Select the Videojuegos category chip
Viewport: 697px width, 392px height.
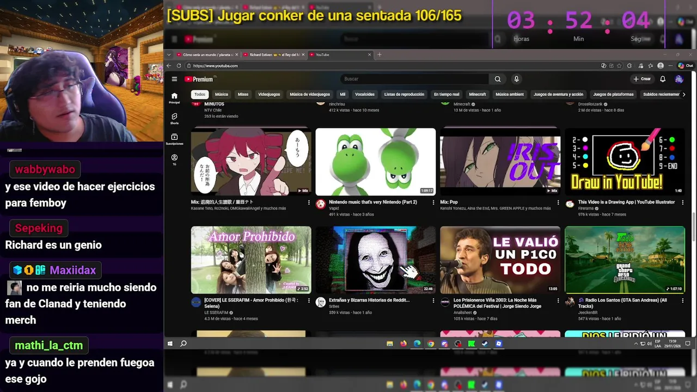click(269, 94)
